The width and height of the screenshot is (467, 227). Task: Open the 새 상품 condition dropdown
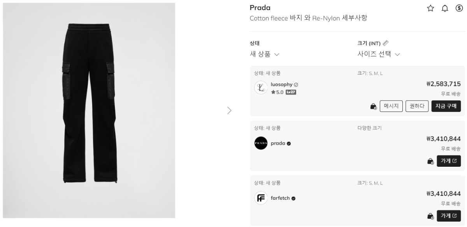click(x=265, y=54)
